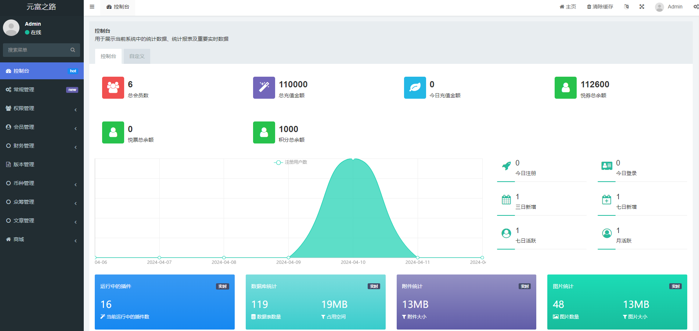Expand the 财务管理 sidebar menu
Image resolution: width=699 pixels, height=331 pixels.
pos(42,146)
